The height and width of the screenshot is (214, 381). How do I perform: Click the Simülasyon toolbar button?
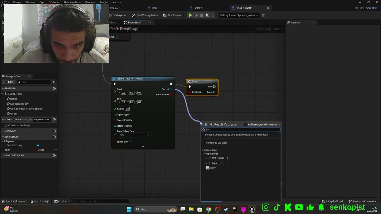[172, 15]
